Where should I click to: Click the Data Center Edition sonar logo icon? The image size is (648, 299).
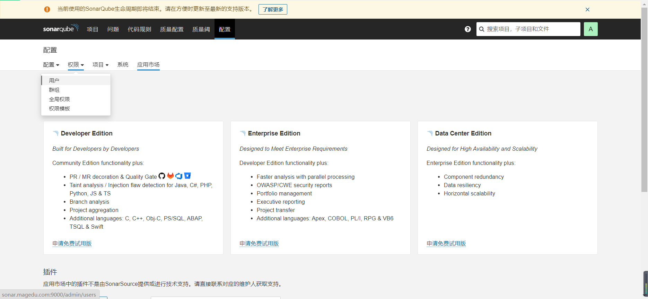point(430,133)
